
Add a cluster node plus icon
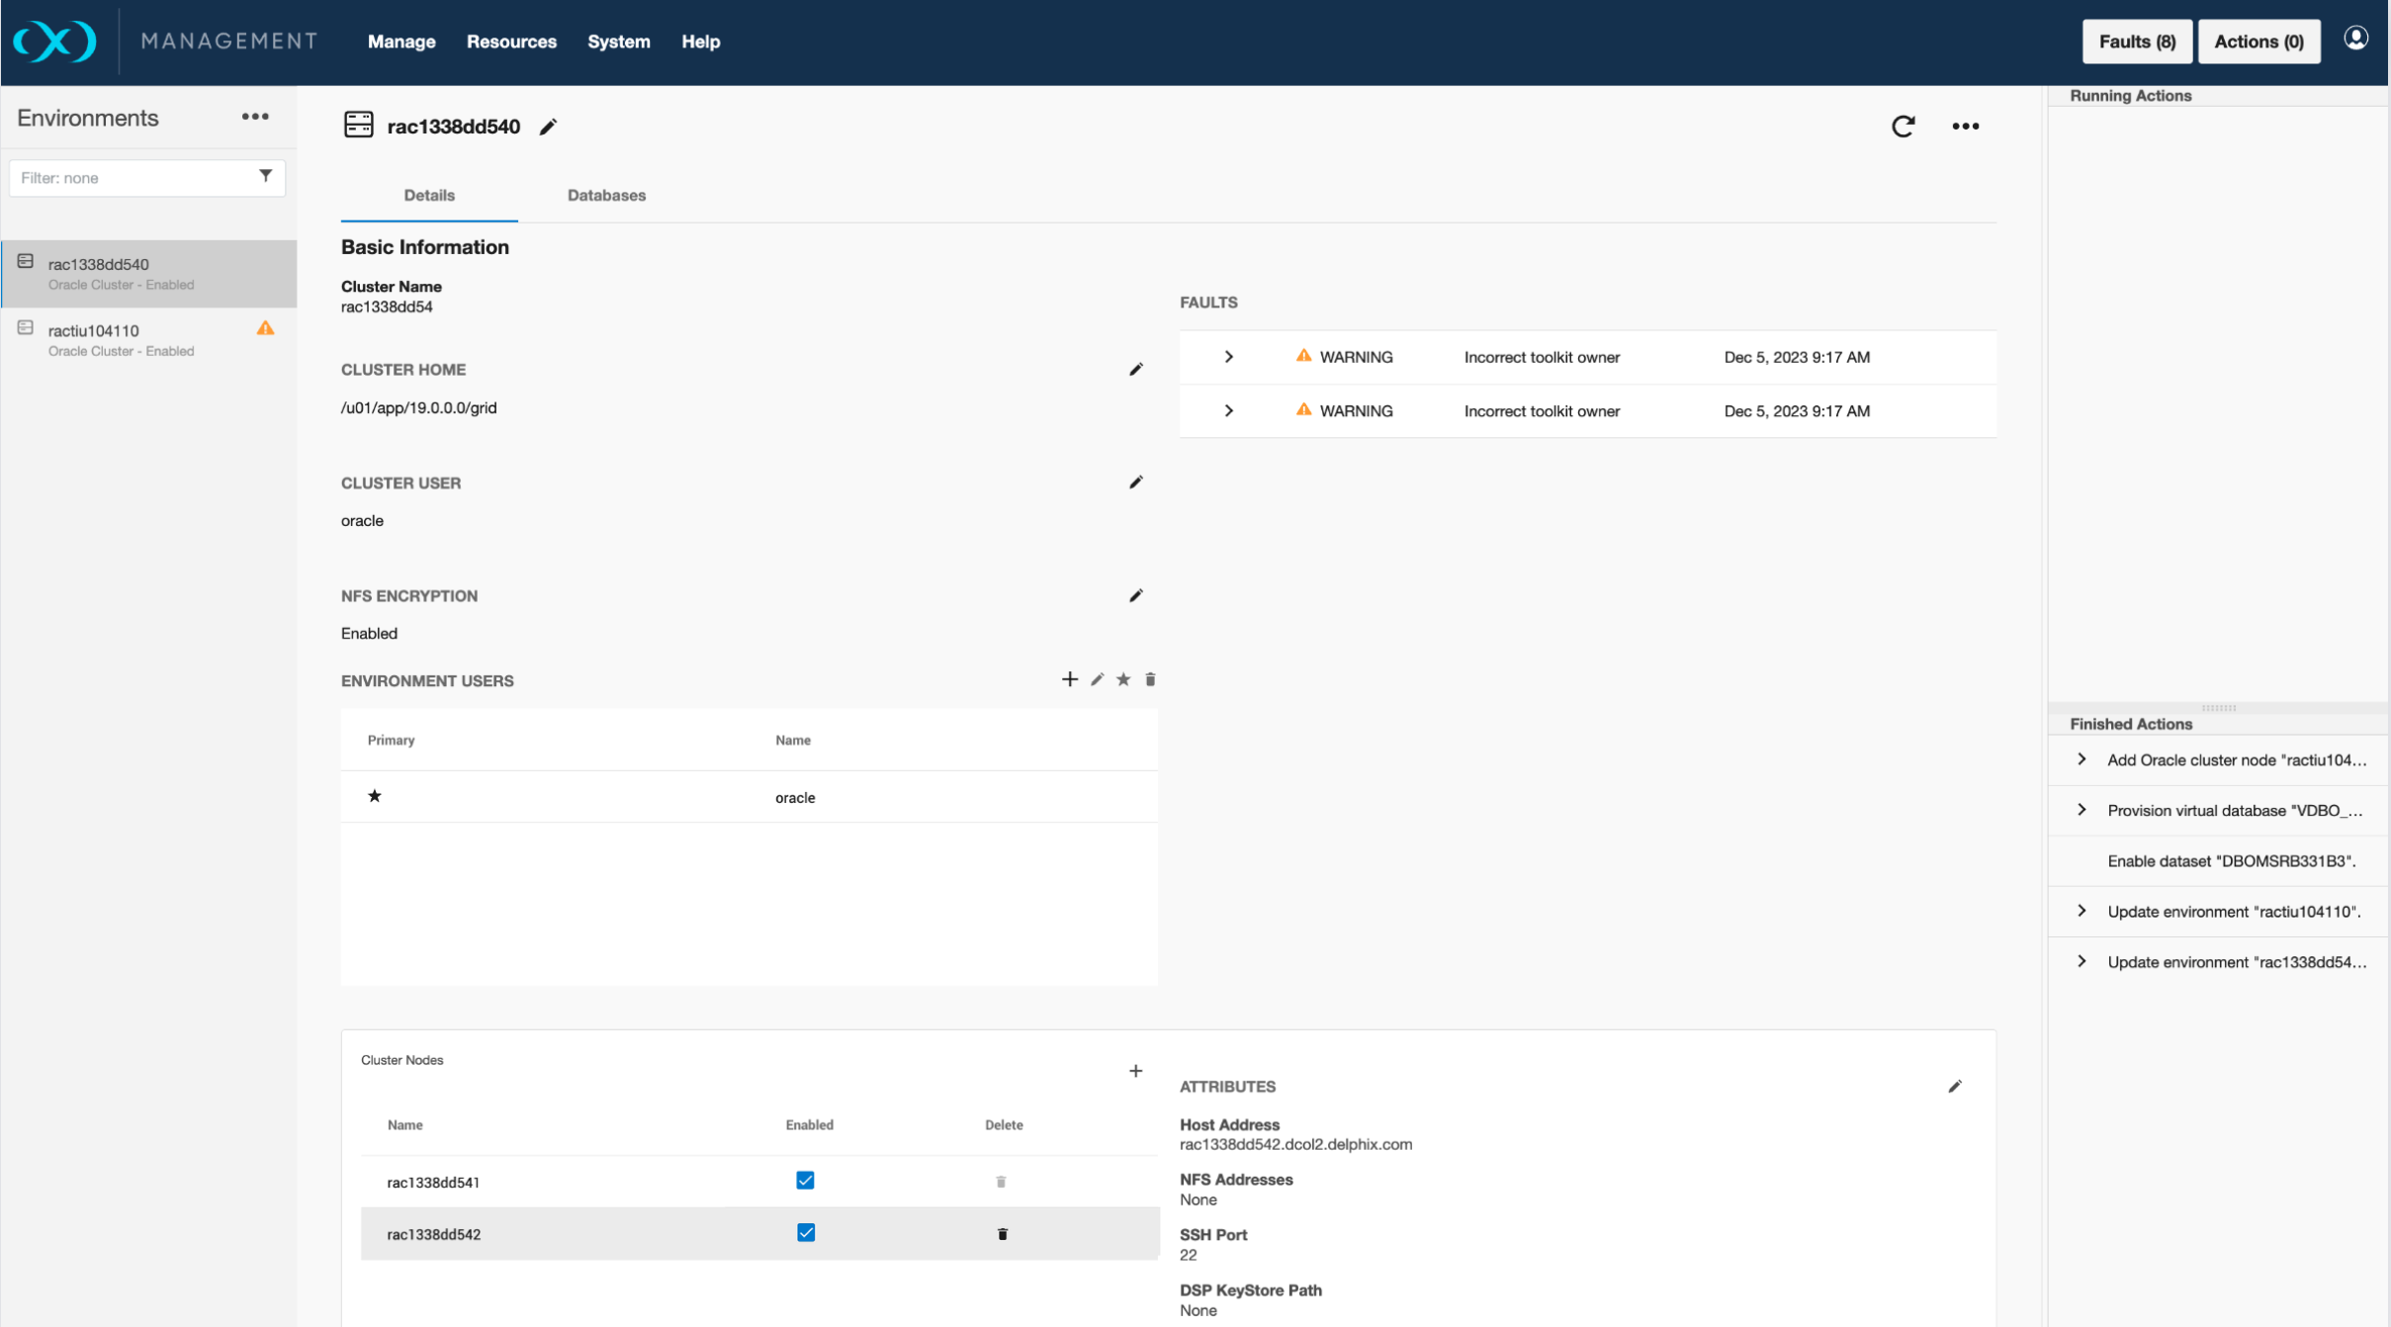coord(1135,1071)
